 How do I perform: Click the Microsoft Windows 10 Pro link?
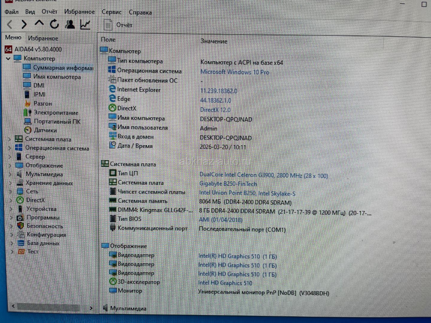[x=234, y=72]
